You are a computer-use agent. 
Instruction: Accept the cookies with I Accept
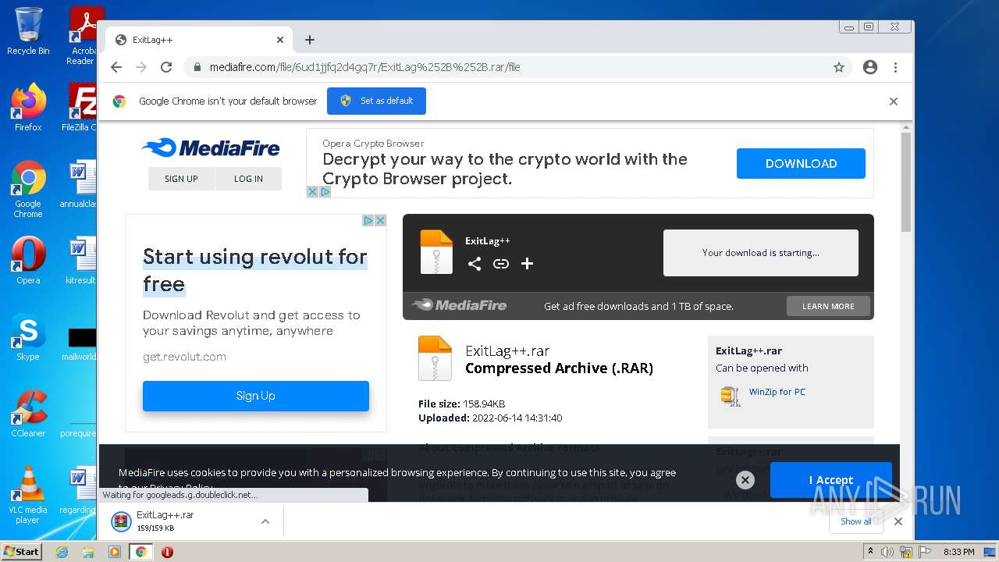coord(831,480)
